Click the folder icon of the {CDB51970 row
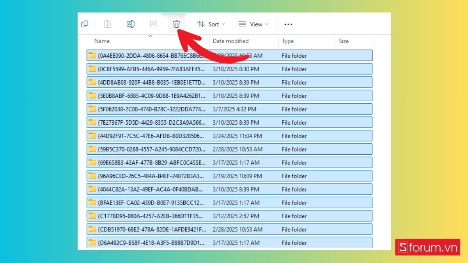Screen dimensions: 468x263 point(92,229)
